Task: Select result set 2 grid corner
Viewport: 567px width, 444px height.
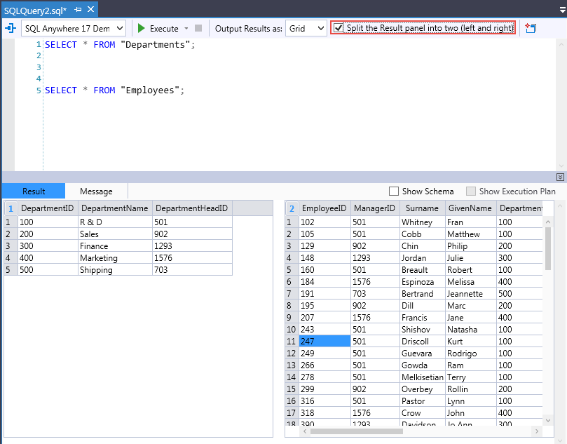Action: [x=292, y=208]
